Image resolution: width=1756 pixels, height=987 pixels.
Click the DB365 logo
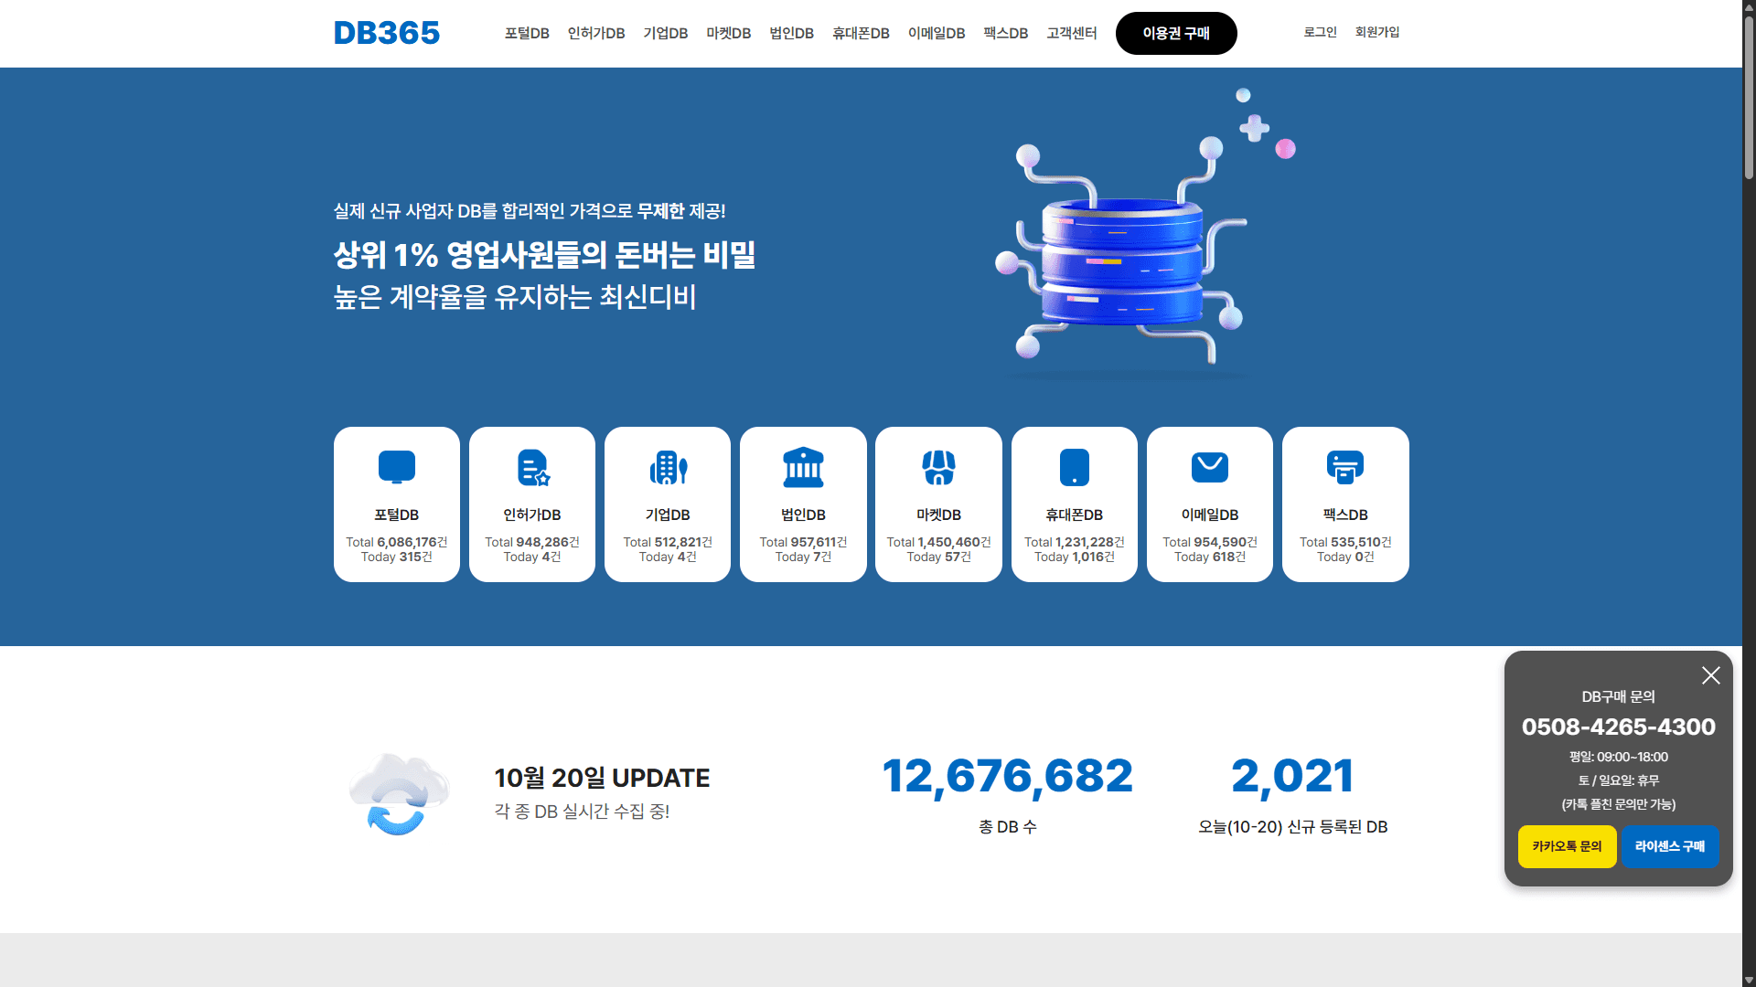point(386,33)
